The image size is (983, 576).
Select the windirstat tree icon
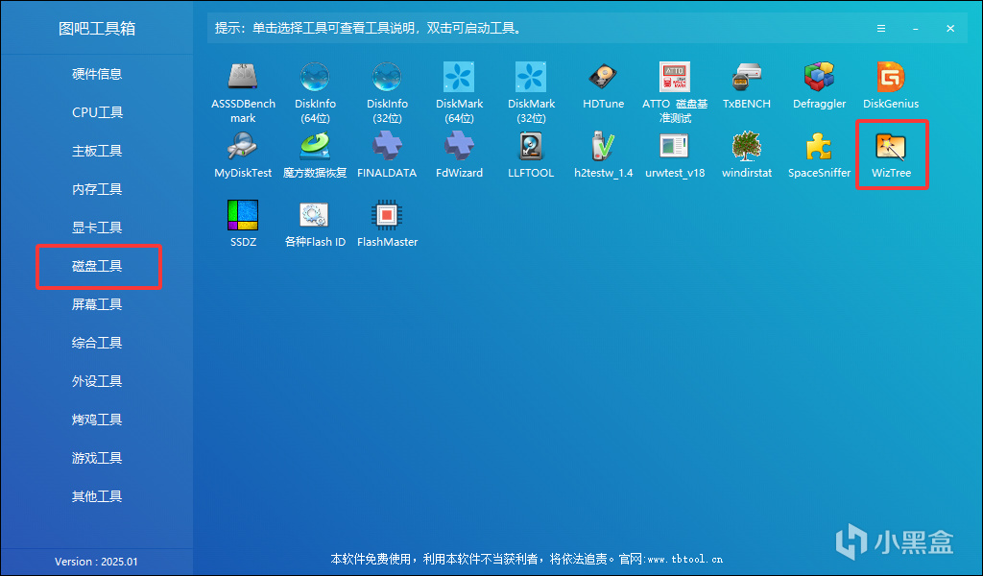747,147
